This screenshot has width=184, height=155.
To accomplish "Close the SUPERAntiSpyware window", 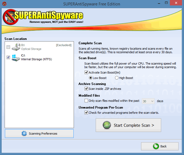I will click(x=177, y=4).
